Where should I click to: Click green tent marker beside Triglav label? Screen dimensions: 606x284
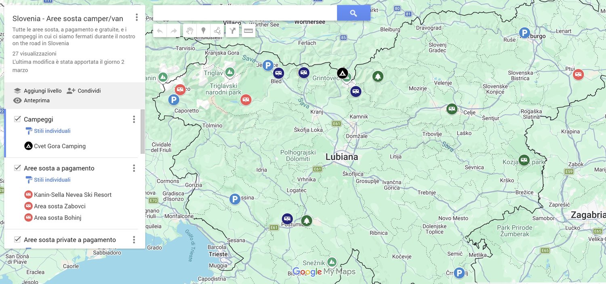point(229,73)
